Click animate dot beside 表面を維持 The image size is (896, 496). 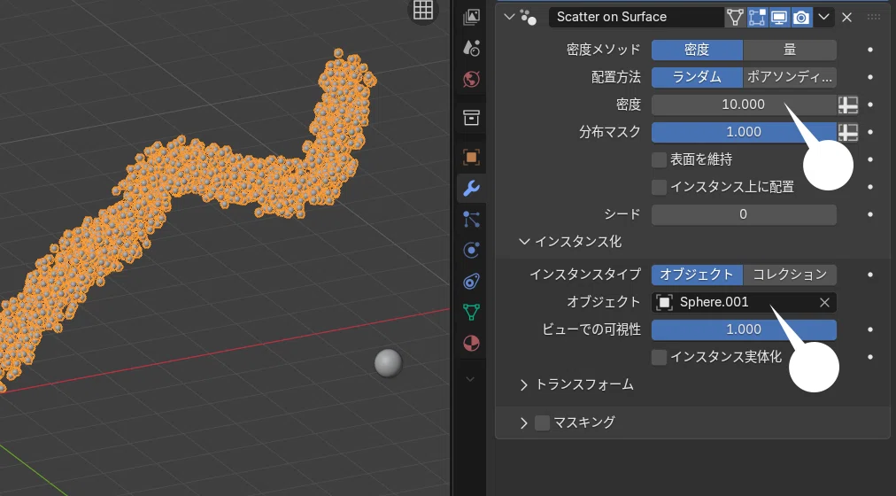(x=870, y=159)
